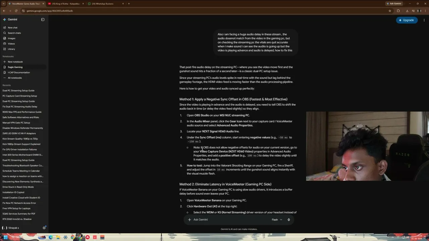Focus the Ask Gemini prompt field
429x241 pixels.
(231, 220)
